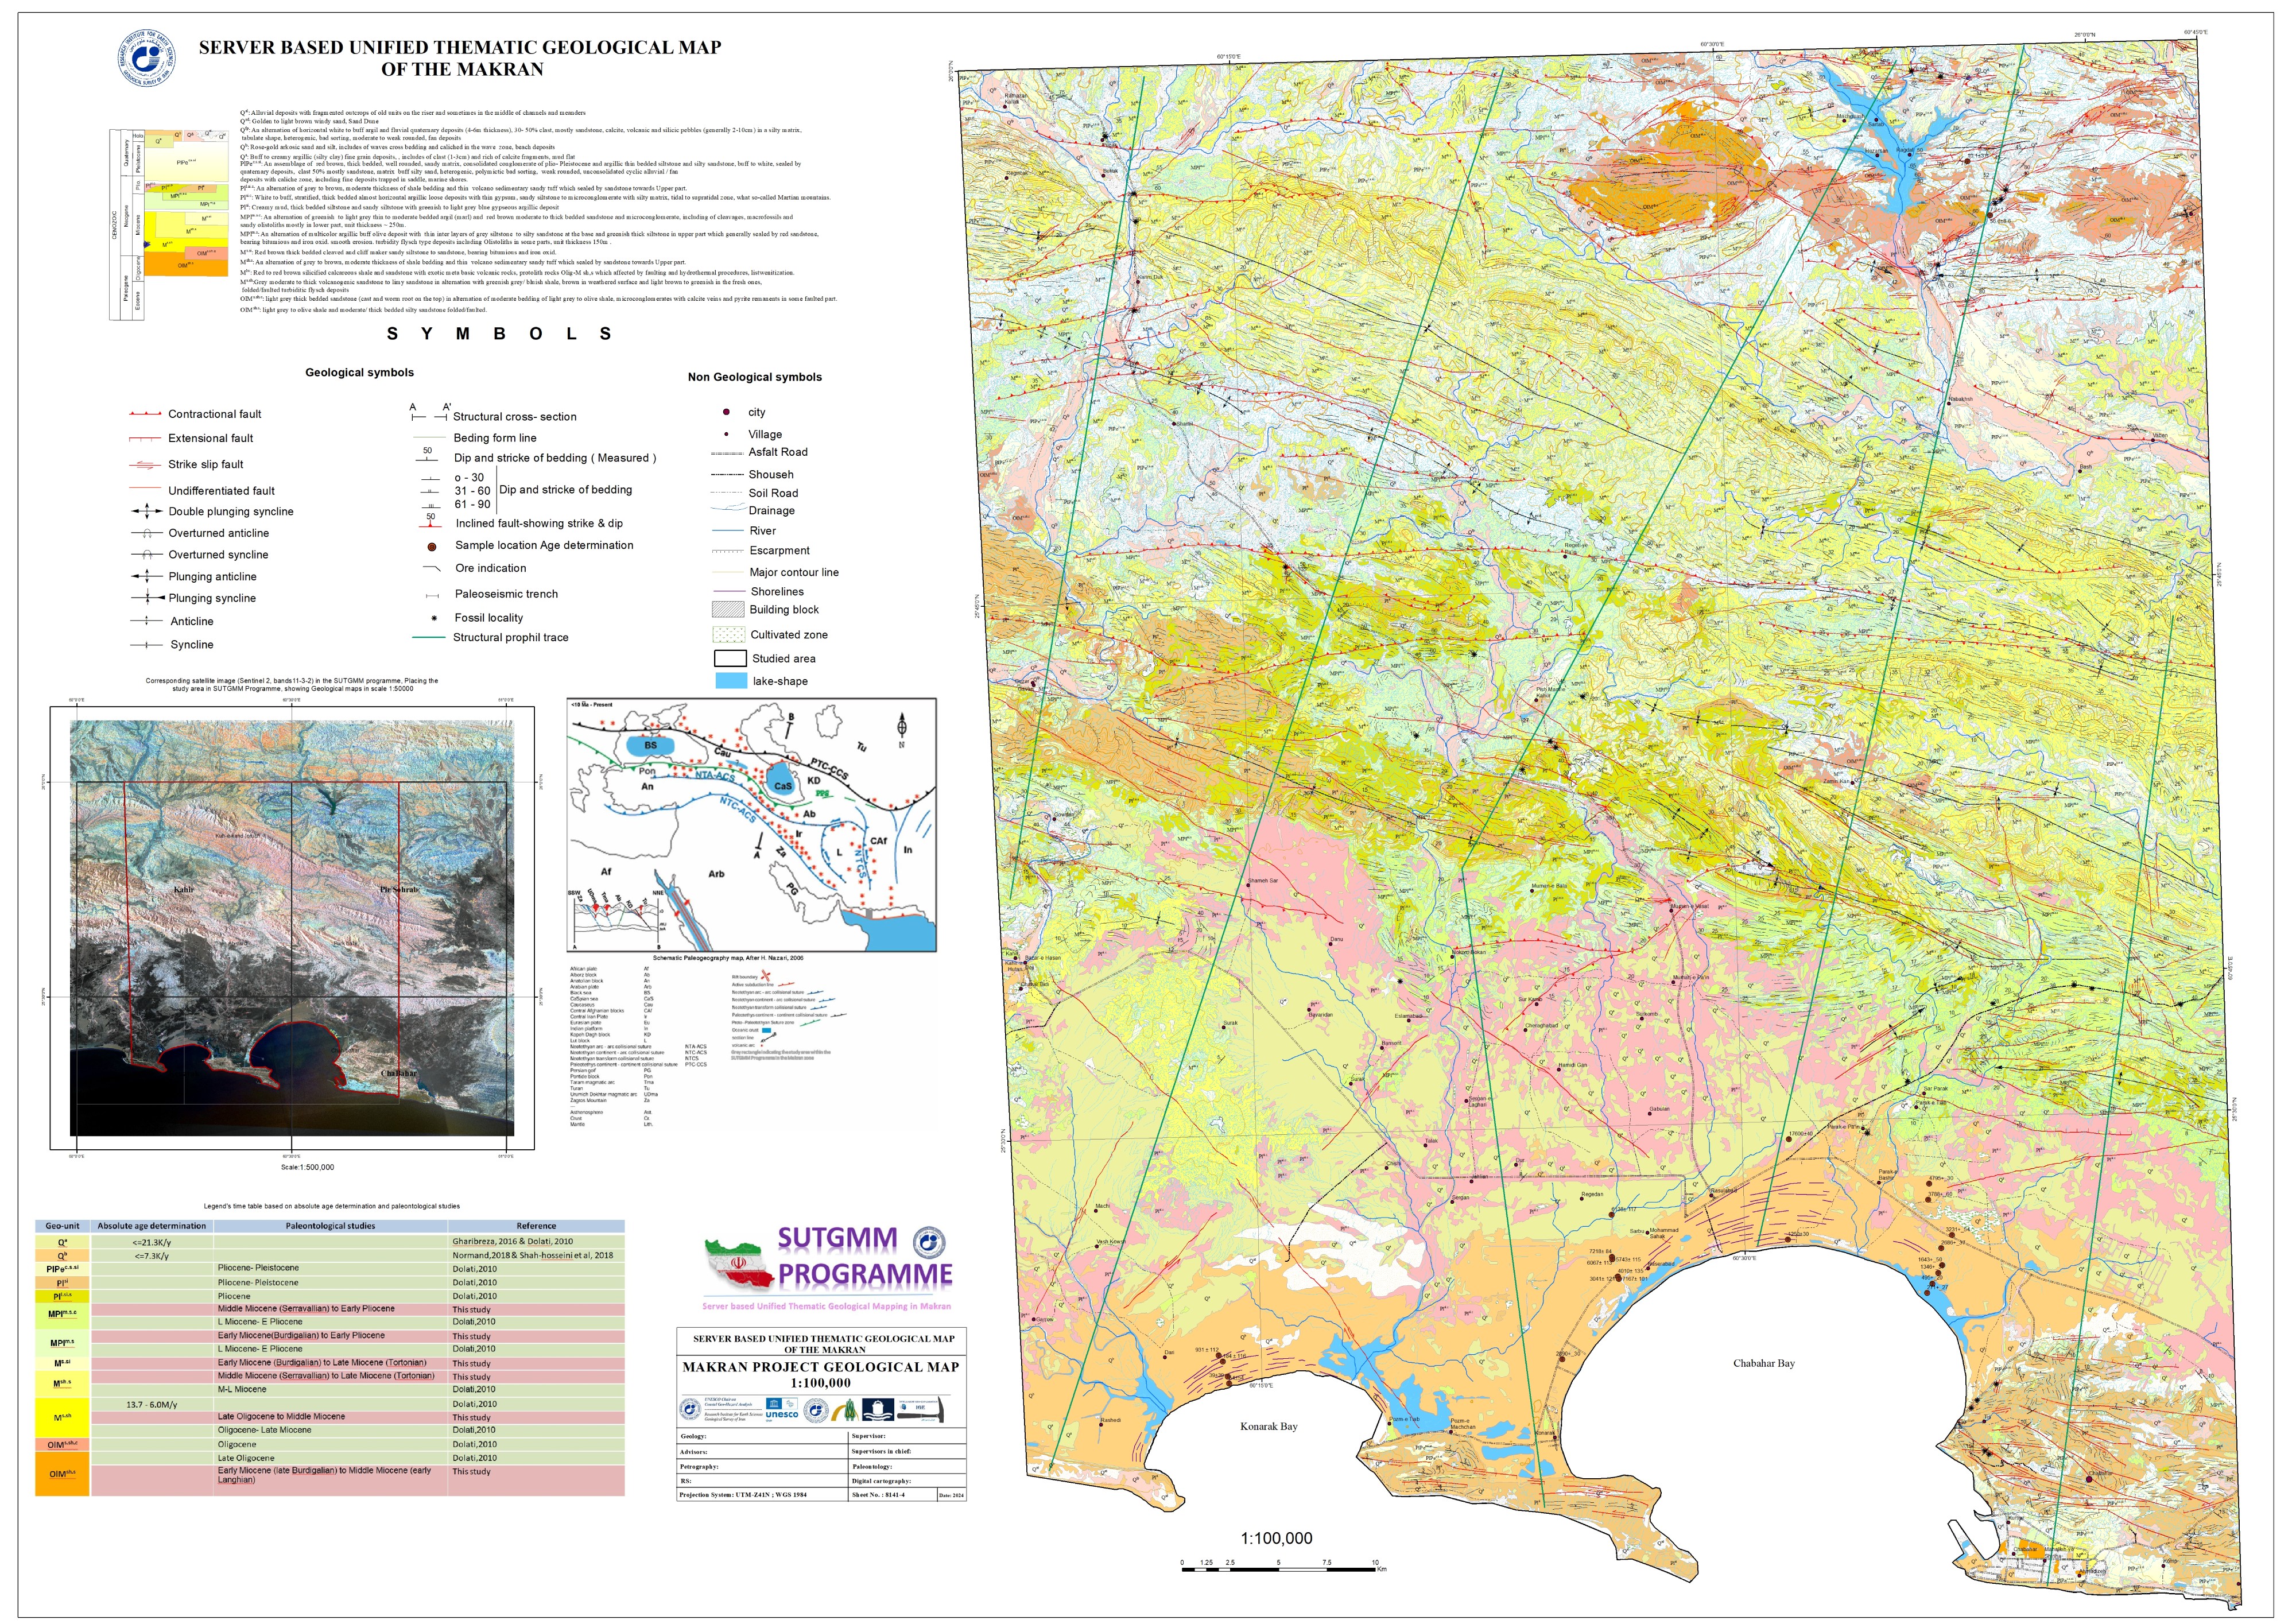Click the 'Major contour line' legend label
Viewport: 2296px width, 1624px height.
point(794,572)
